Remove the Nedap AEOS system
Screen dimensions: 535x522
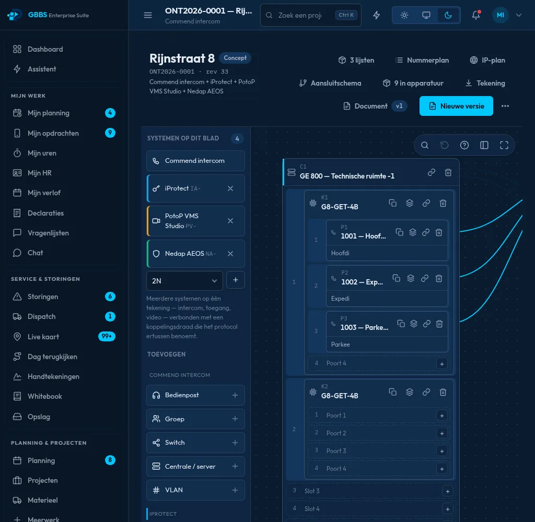(x=230, y=254)
